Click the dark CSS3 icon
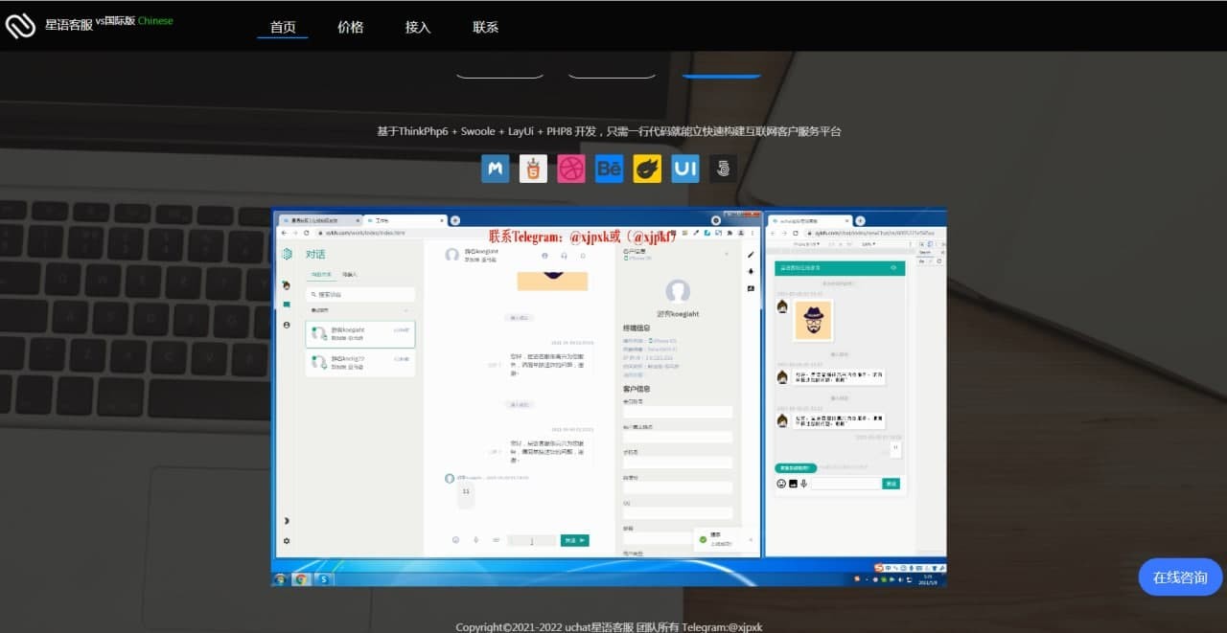 pos(723,170)
